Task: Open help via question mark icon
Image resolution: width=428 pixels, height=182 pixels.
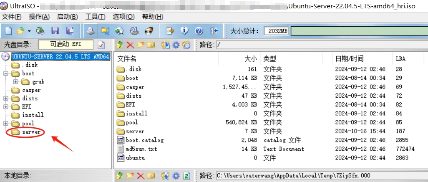Action: click(x=199, y=31)
